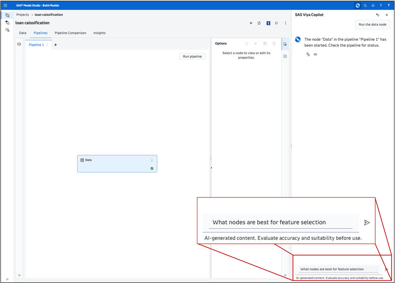This screenshot has width=395, height=283.
Task: Collapse the Options pane with bottom chevrons
Action: 285,275
